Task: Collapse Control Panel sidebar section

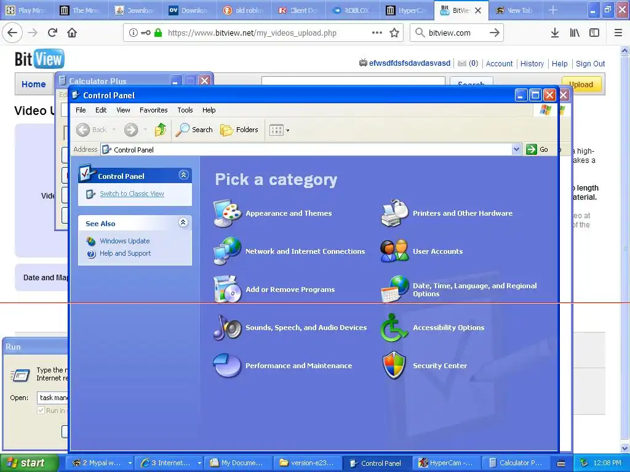Action: point(183,175)
